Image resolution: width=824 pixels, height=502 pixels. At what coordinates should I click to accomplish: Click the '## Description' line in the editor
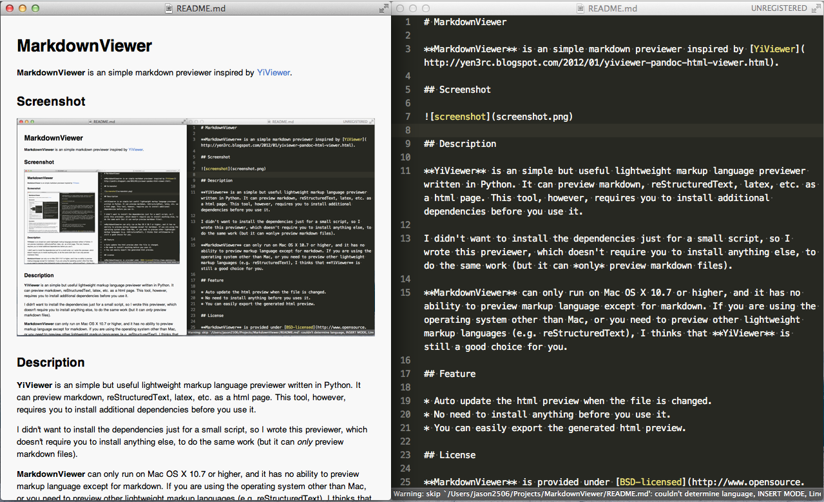(460, 144)
